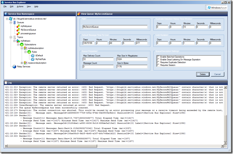Select the myfirstqueue tree item
Screen dimensions: 233x154
coord(26,26)
